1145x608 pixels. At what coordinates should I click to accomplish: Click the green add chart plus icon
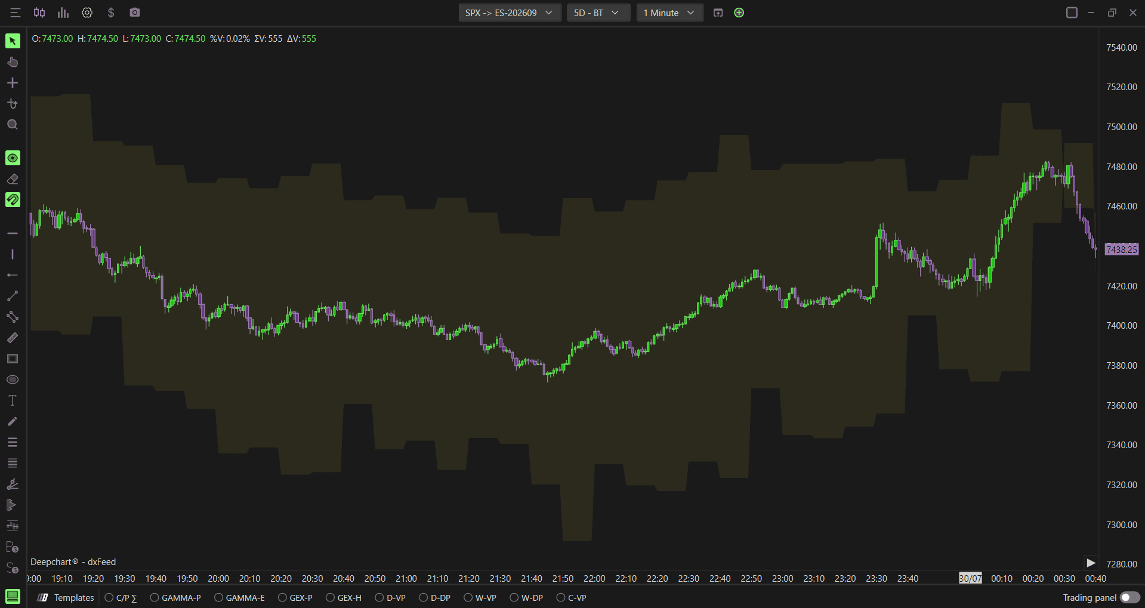click(x=739, y=13)
